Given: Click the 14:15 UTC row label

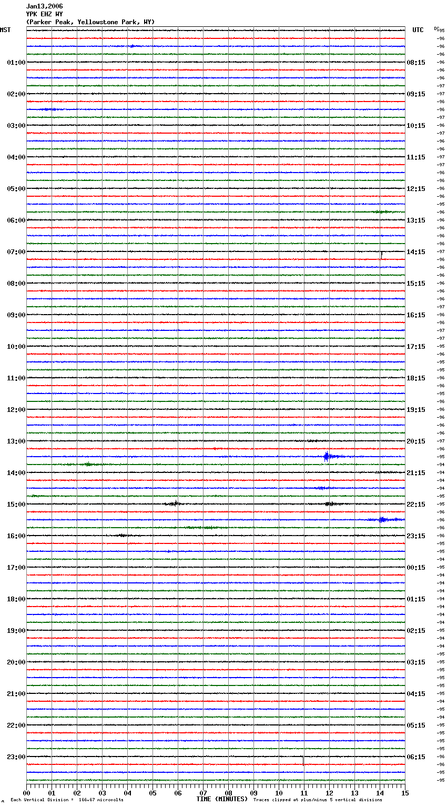Looking at the screenshot, I should tap(416, 252).
